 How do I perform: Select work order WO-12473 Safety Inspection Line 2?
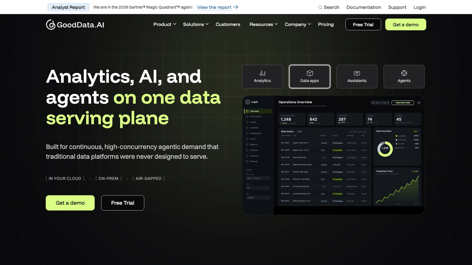click(324, 201)
